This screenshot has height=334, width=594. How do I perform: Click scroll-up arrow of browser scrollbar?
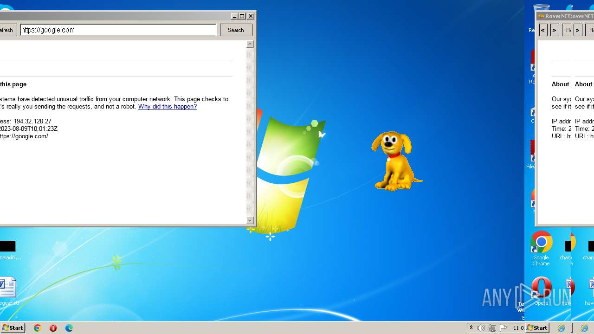(250, 44)
